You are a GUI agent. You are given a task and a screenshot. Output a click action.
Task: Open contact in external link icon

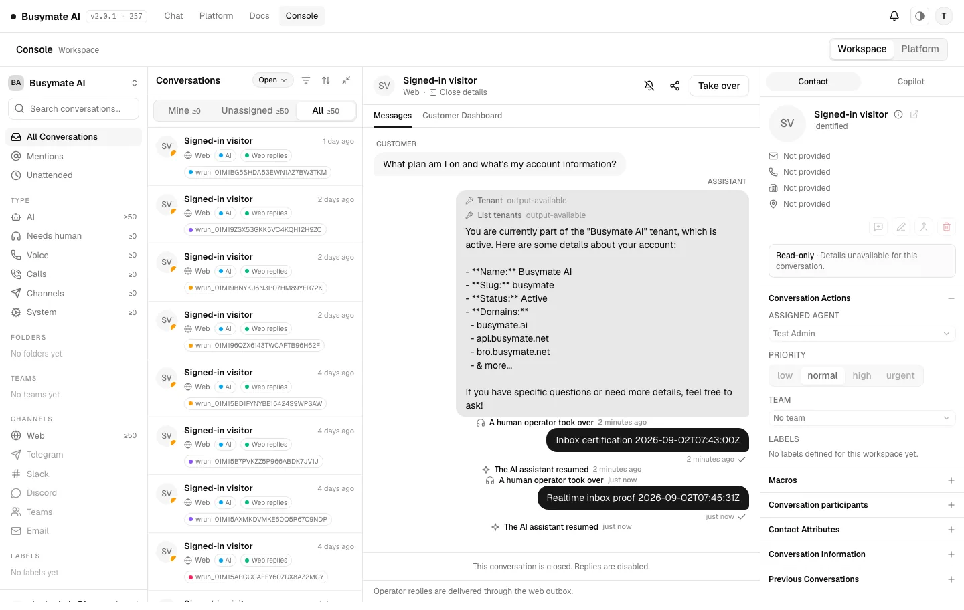pyautogui.click(x=914, y=114)
